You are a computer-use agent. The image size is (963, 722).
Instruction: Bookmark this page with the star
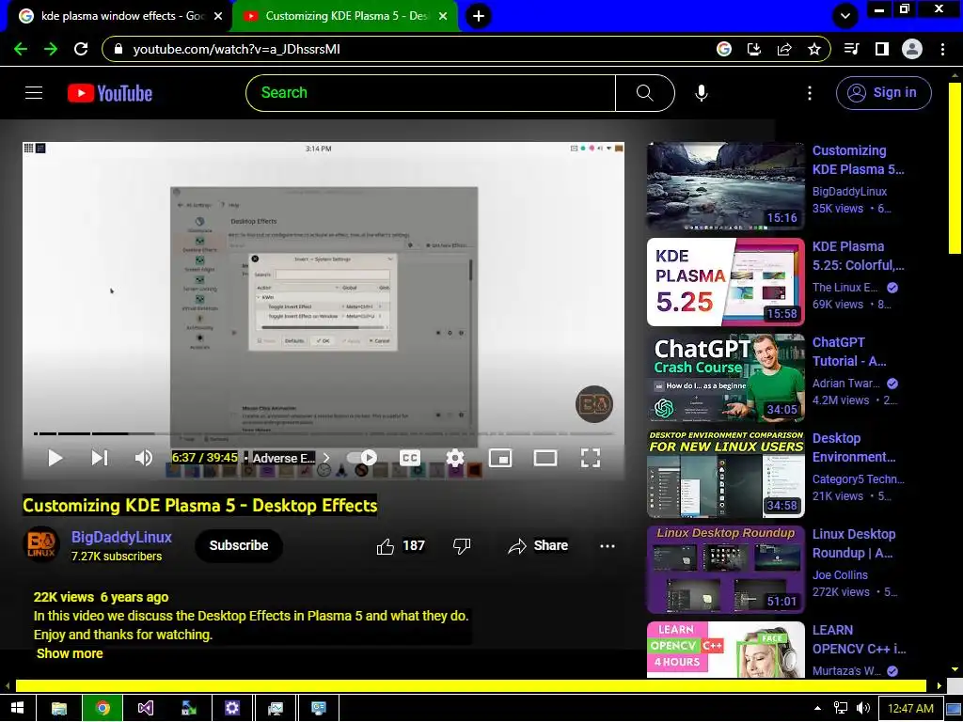814,49
